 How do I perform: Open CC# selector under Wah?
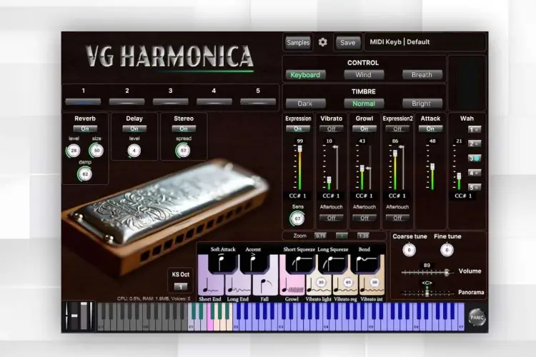463,196
